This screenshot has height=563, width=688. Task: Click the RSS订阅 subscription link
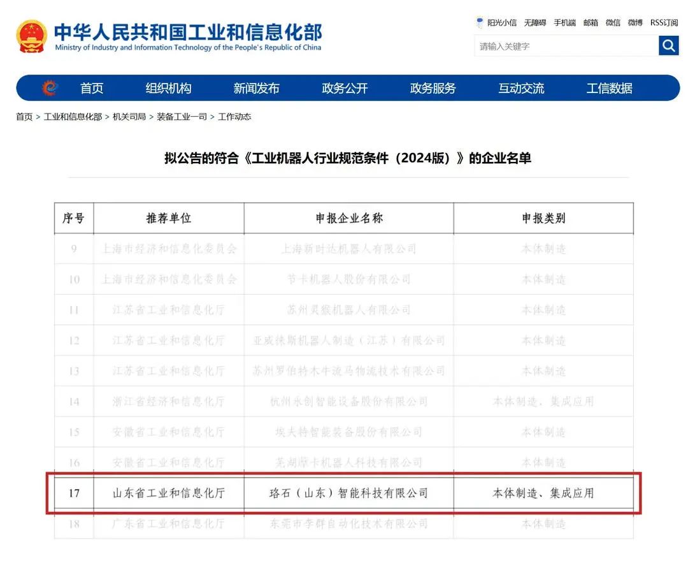(664, 23)
